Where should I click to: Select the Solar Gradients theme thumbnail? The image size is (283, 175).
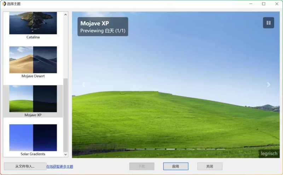(x=33, y=137)
